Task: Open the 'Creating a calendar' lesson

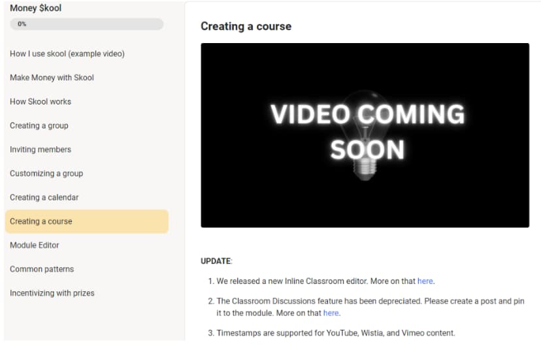Action: click(44, 197)
